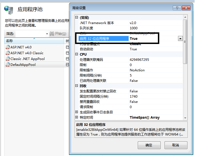Click the DefaultAppPool icon

(8, 65)
